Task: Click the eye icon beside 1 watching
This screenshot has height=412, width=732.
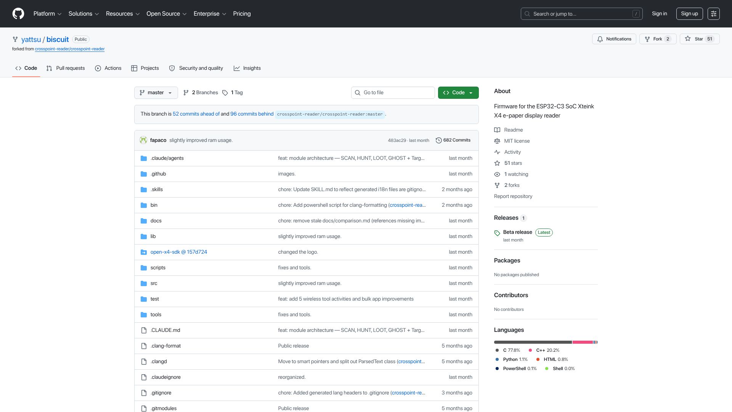Action: [497, 174]
